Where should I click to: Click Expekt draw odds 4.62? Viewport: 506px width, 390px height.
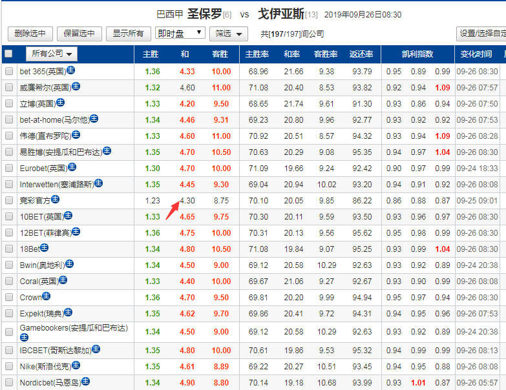tap(187, 313)
